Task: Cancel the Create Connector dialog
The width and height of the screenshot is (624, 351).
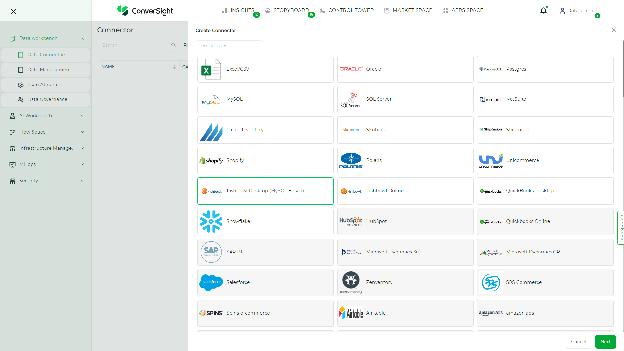Action: click(x=578, y=342)
